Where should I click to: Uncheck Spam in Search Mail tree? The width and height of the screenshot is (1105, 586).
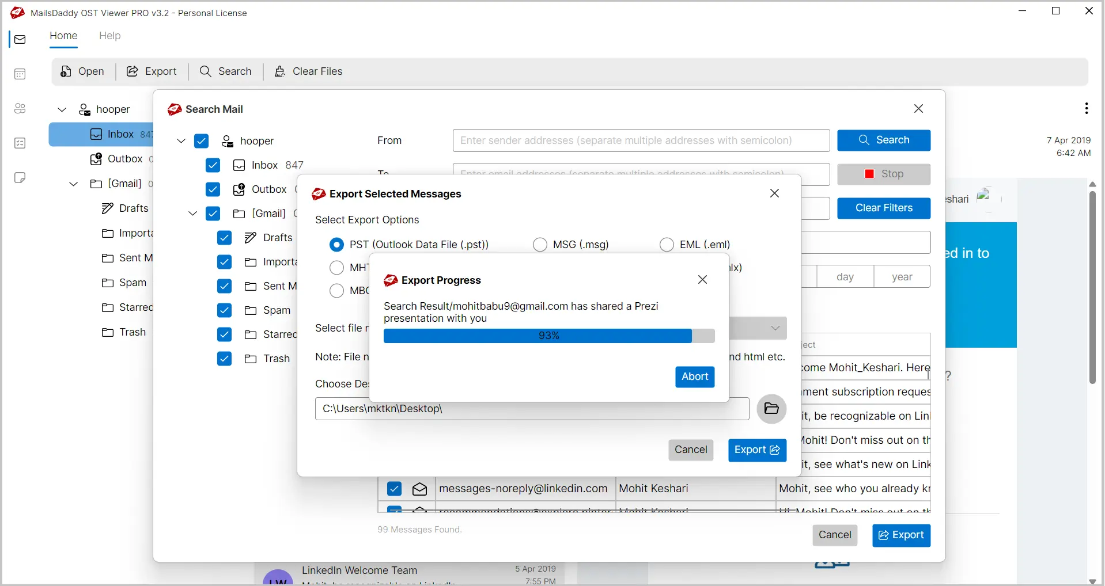point(225,310)
